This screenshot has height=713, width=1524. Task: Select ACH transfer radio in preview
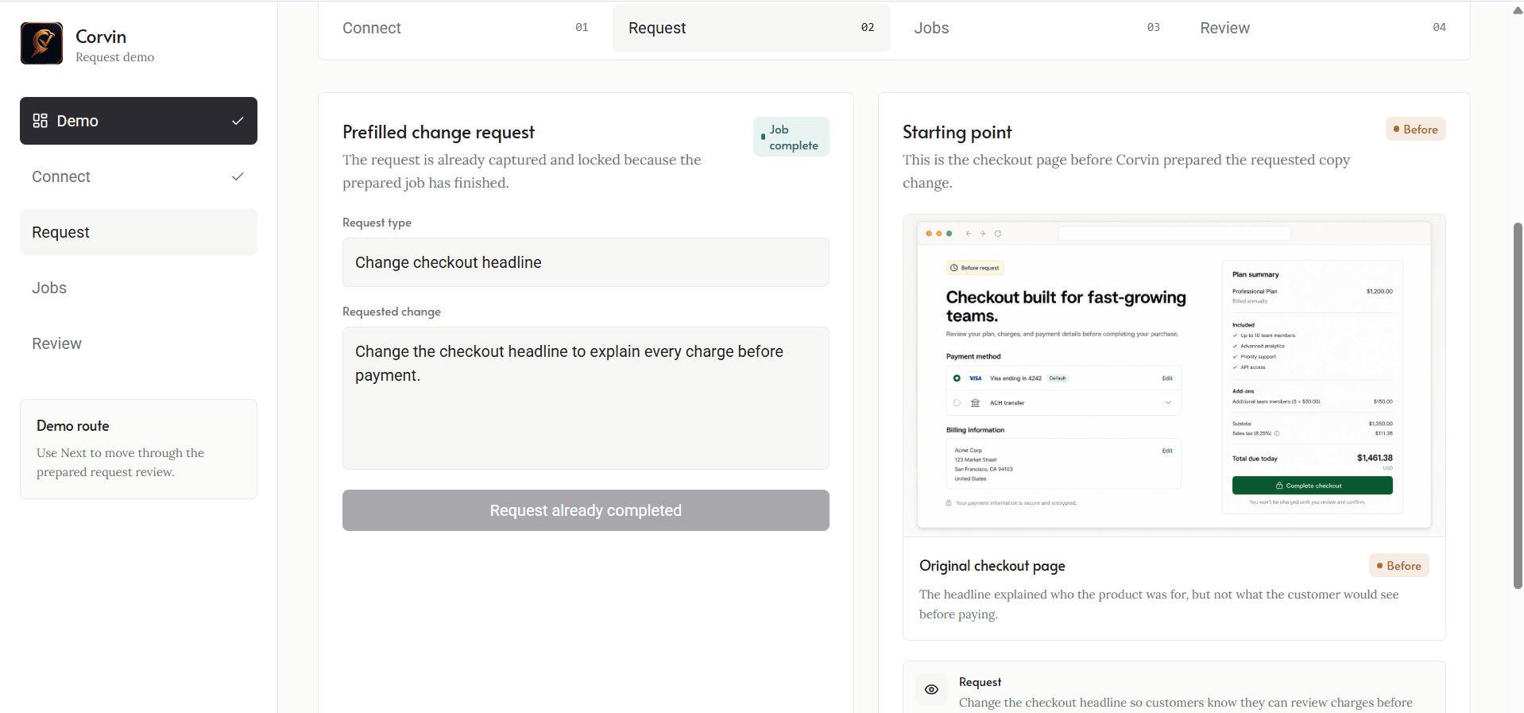point(957,403)
